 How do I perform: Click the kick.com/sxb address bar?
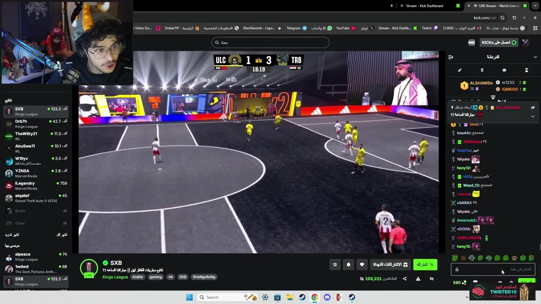point(485,18)
